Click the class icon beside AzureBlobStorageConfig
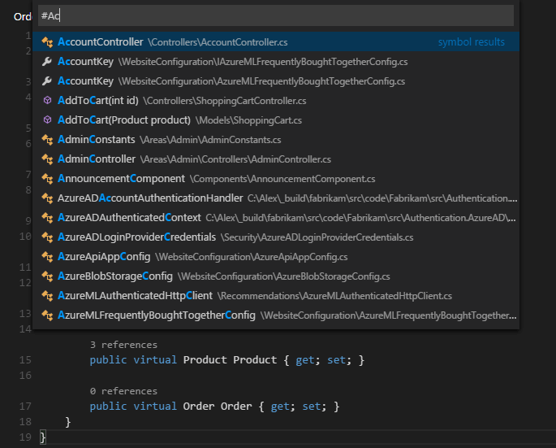The width and height of the screenshot is (556, 448). click(x=47, y=276)
